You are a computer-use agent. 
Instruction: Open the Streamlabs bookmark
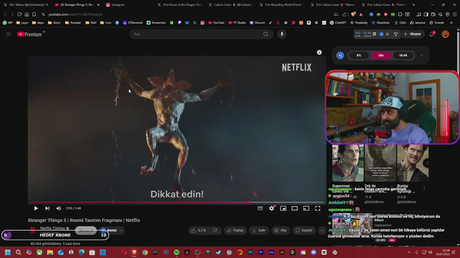click(156, 23)
